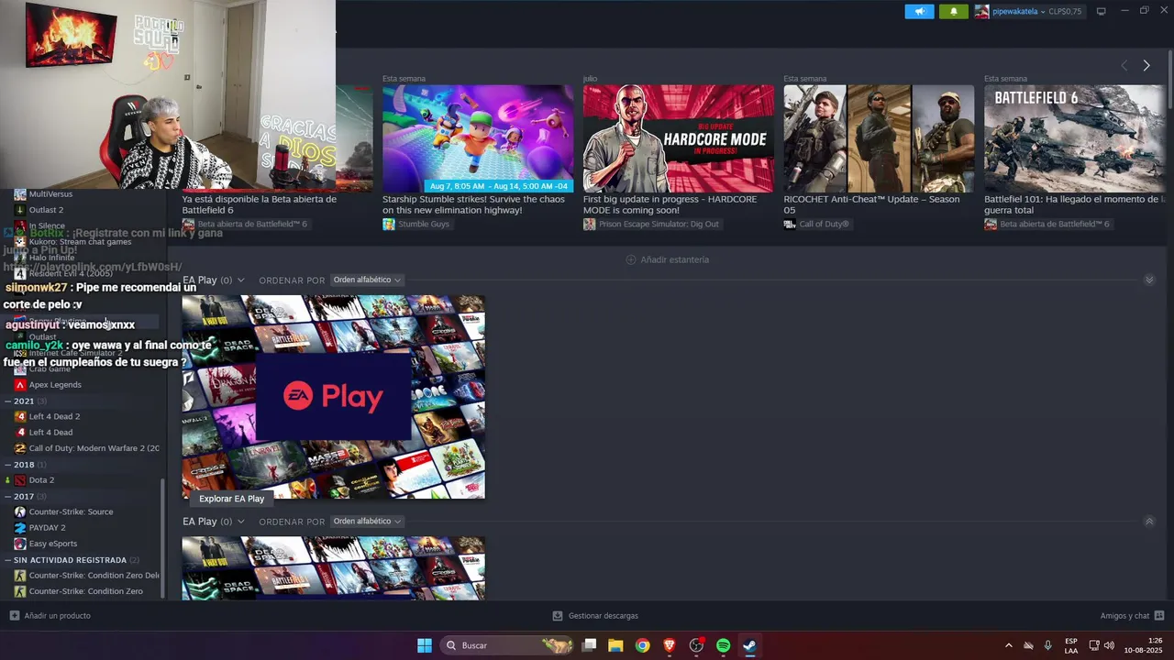Collapse the 2017 games group
Screen dimensions: 1174x660
click(x=8, y=496)
